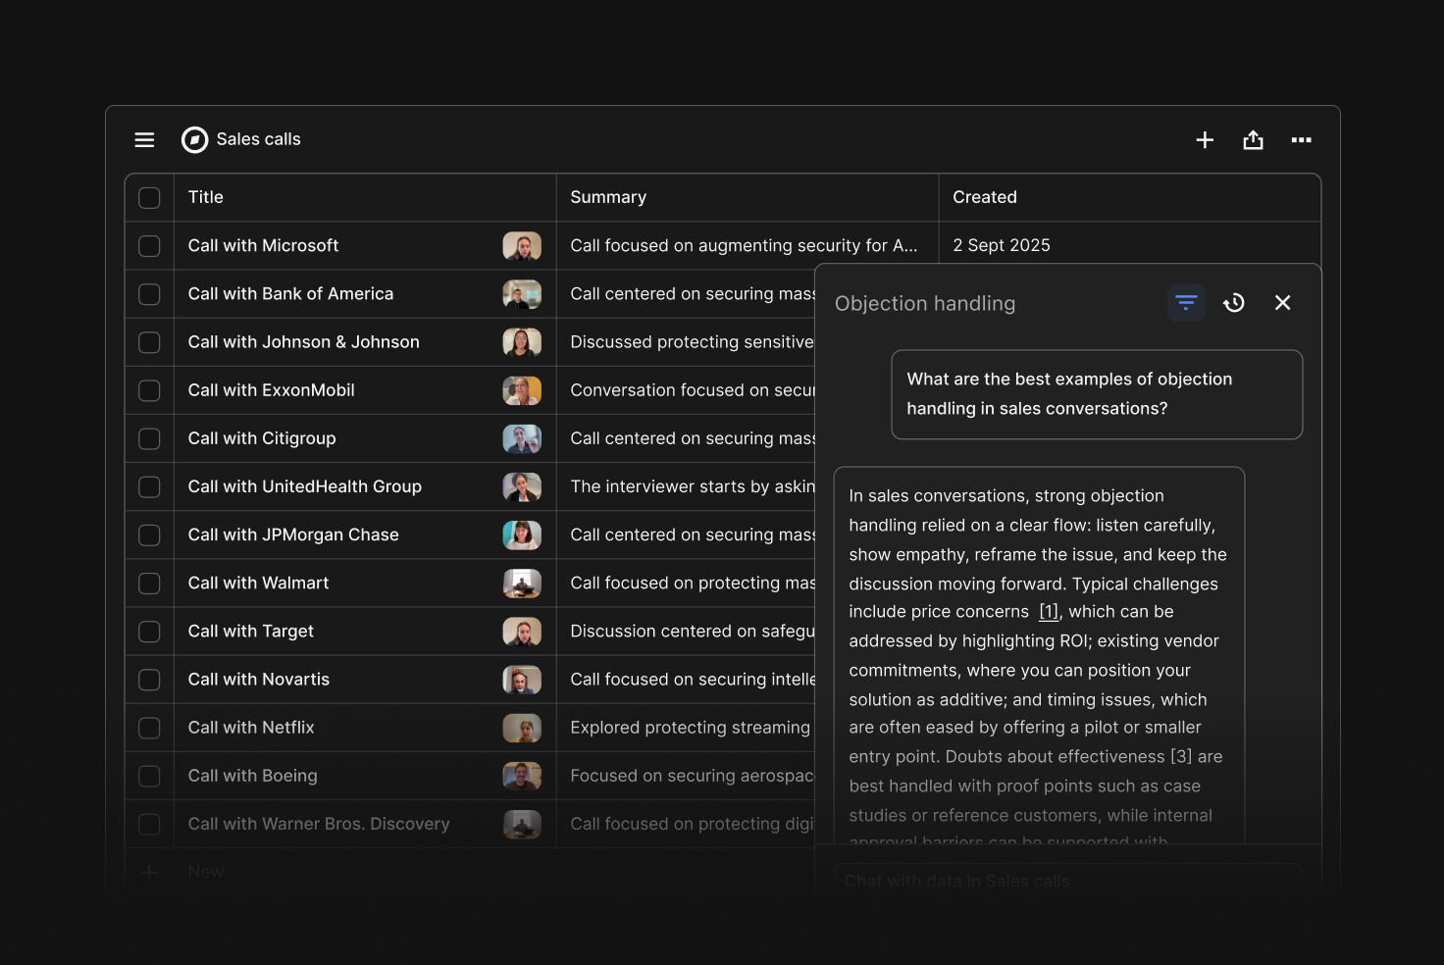1444x965 pixels.
Task: Check the Call with ExxonMobil checkbox
Action: tap(149, 390)
